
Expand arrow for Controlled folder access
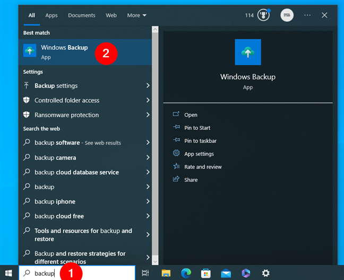coord(148,100)
